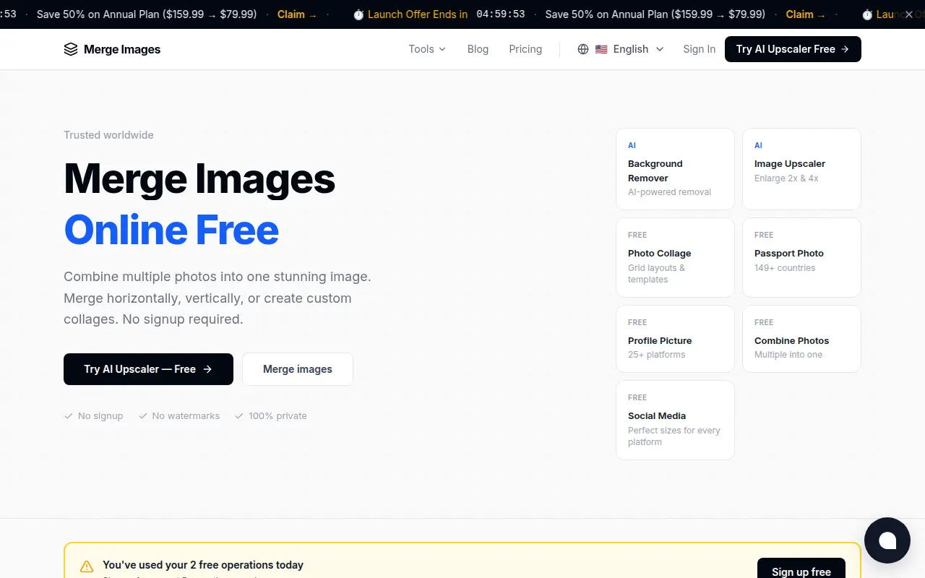Click the countdown timer 04:59:53
Screen dimensions: 925x578
pos(501,14)
